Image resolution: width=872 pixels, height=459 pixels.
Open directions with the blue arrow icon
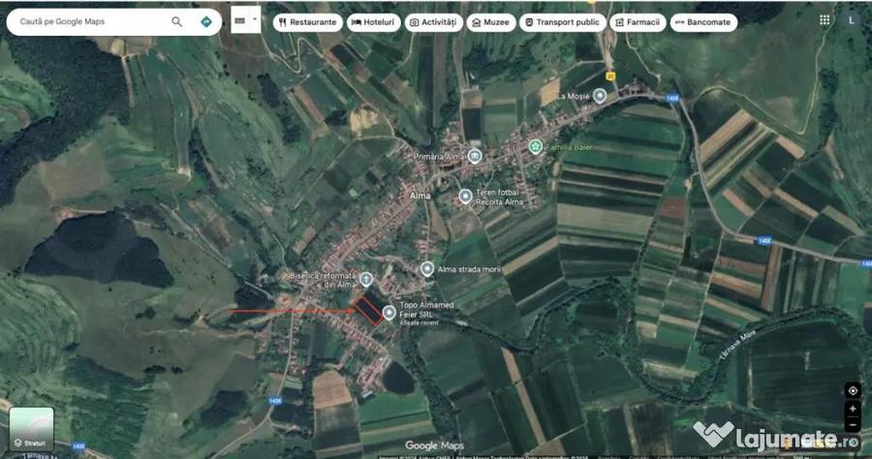click(x=206, y=21)
